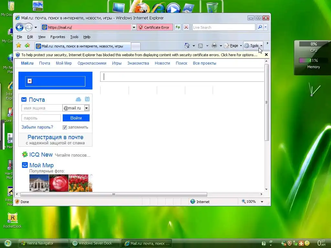331x248 pixels.
Task: Open the File menu
Action: (19, 37)
